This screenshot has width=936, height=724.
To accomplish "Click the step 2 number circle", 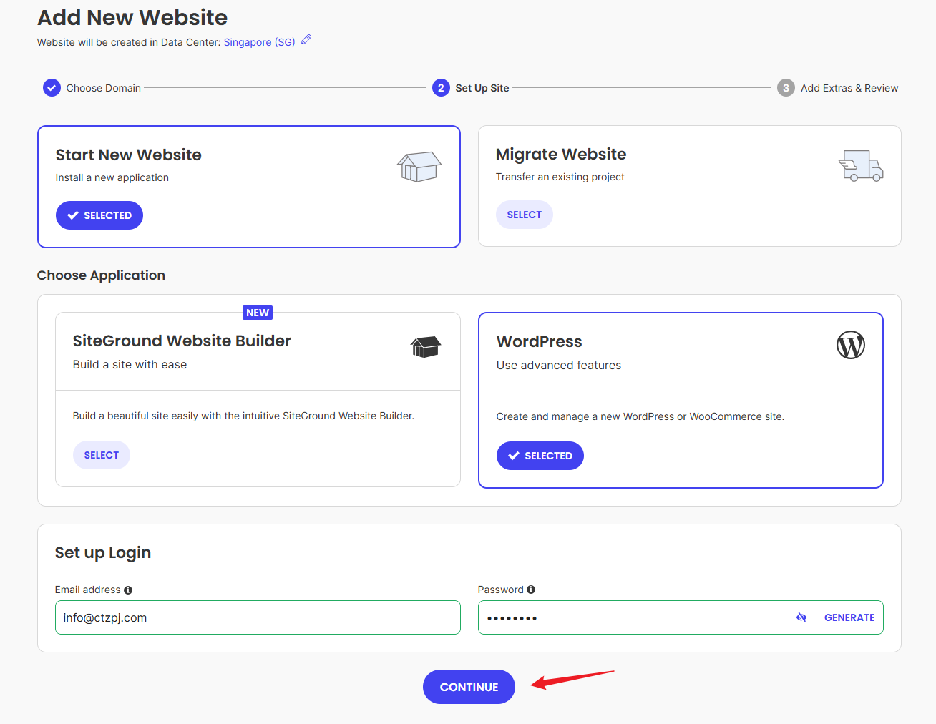I will [x=441, y=88].
